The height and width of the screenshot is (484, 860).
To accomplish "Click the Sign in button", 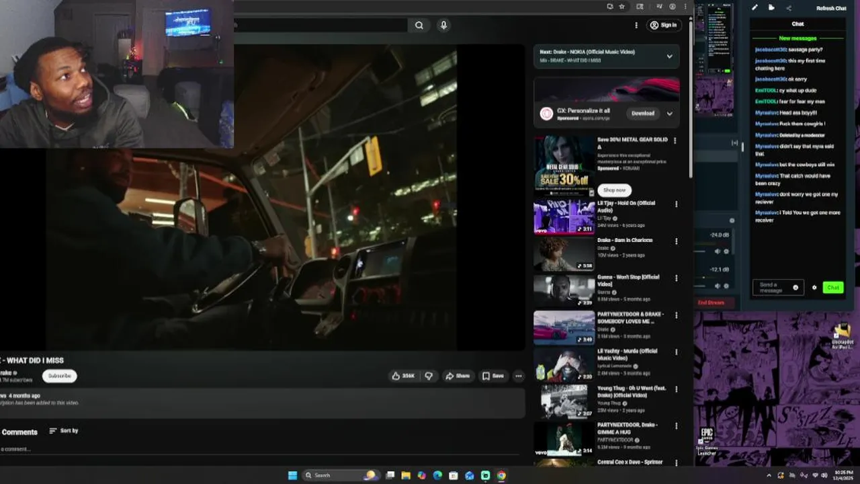I will (663, 25).
